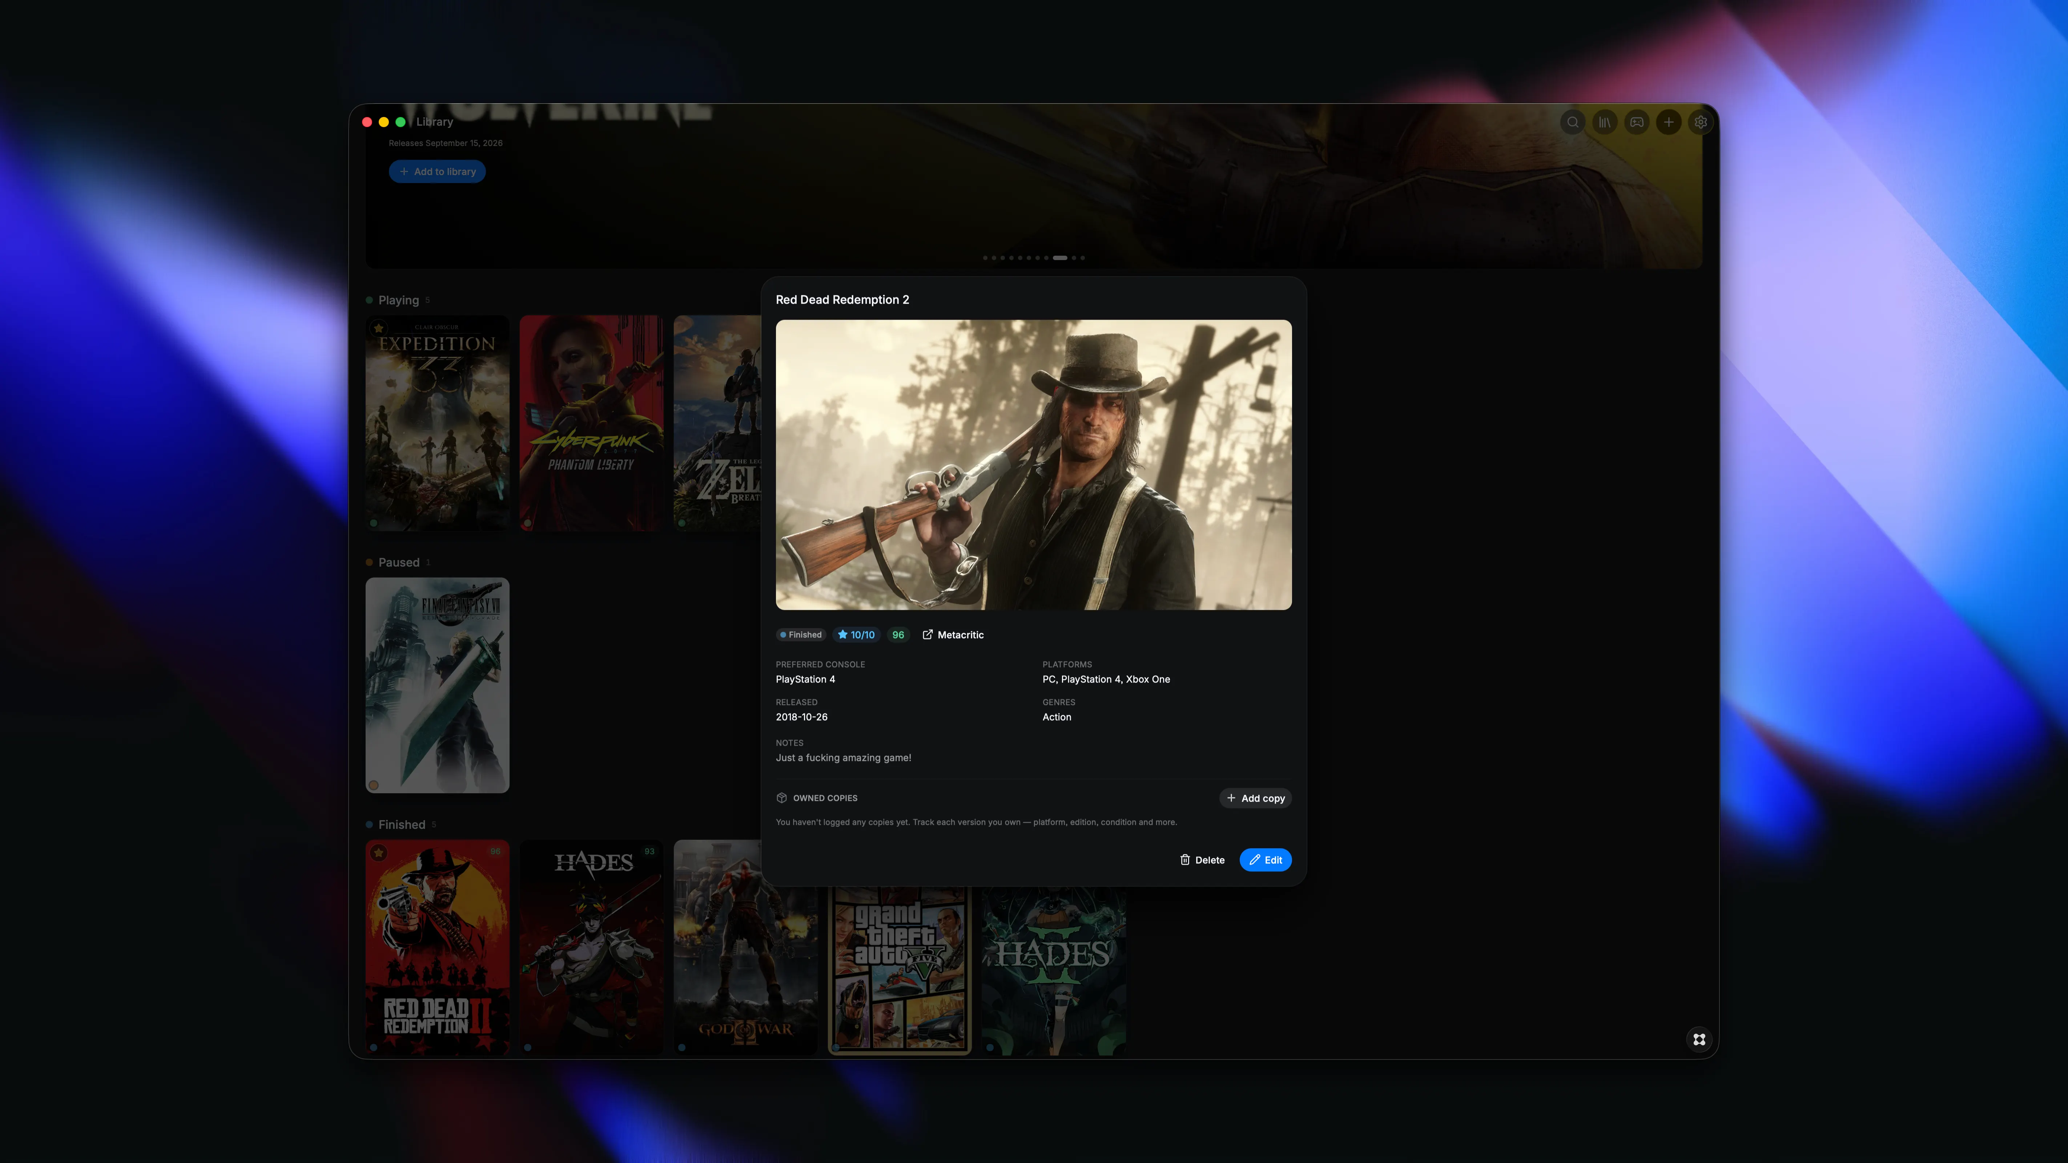
Task: Click the Finished status badge in details
Action: click(801, 635)
